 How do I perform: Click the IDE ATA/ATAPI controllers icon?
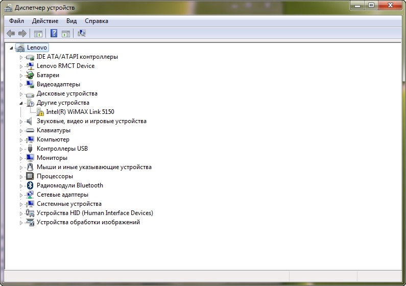click(30, 57)
